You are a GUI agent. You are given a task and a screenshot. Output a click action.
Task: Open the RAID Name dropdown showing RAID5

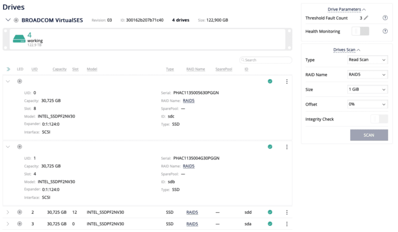click(367, 75)
